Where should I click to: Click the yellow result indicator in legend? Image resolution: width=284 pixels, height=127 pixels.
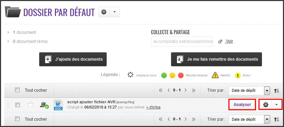pyautogui.click(x=172, y=75)
